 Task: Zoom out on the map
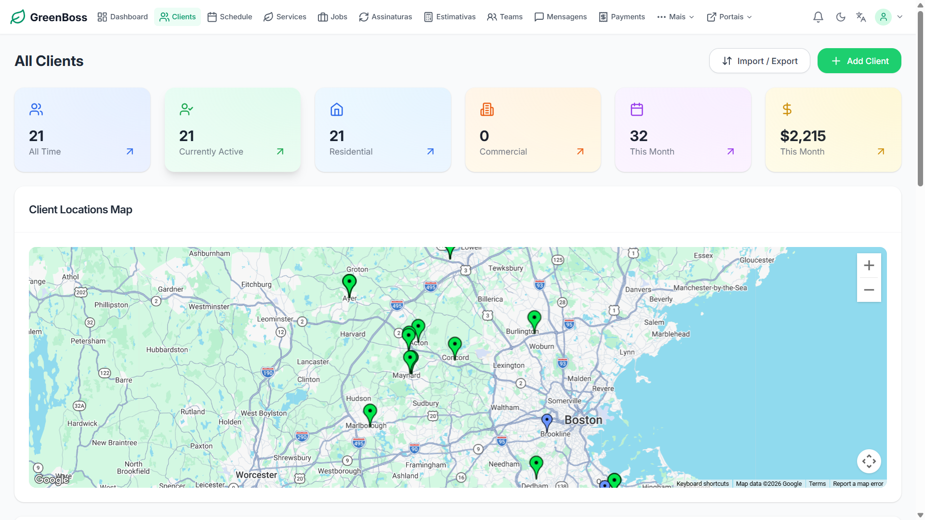[x=869, y=290]
